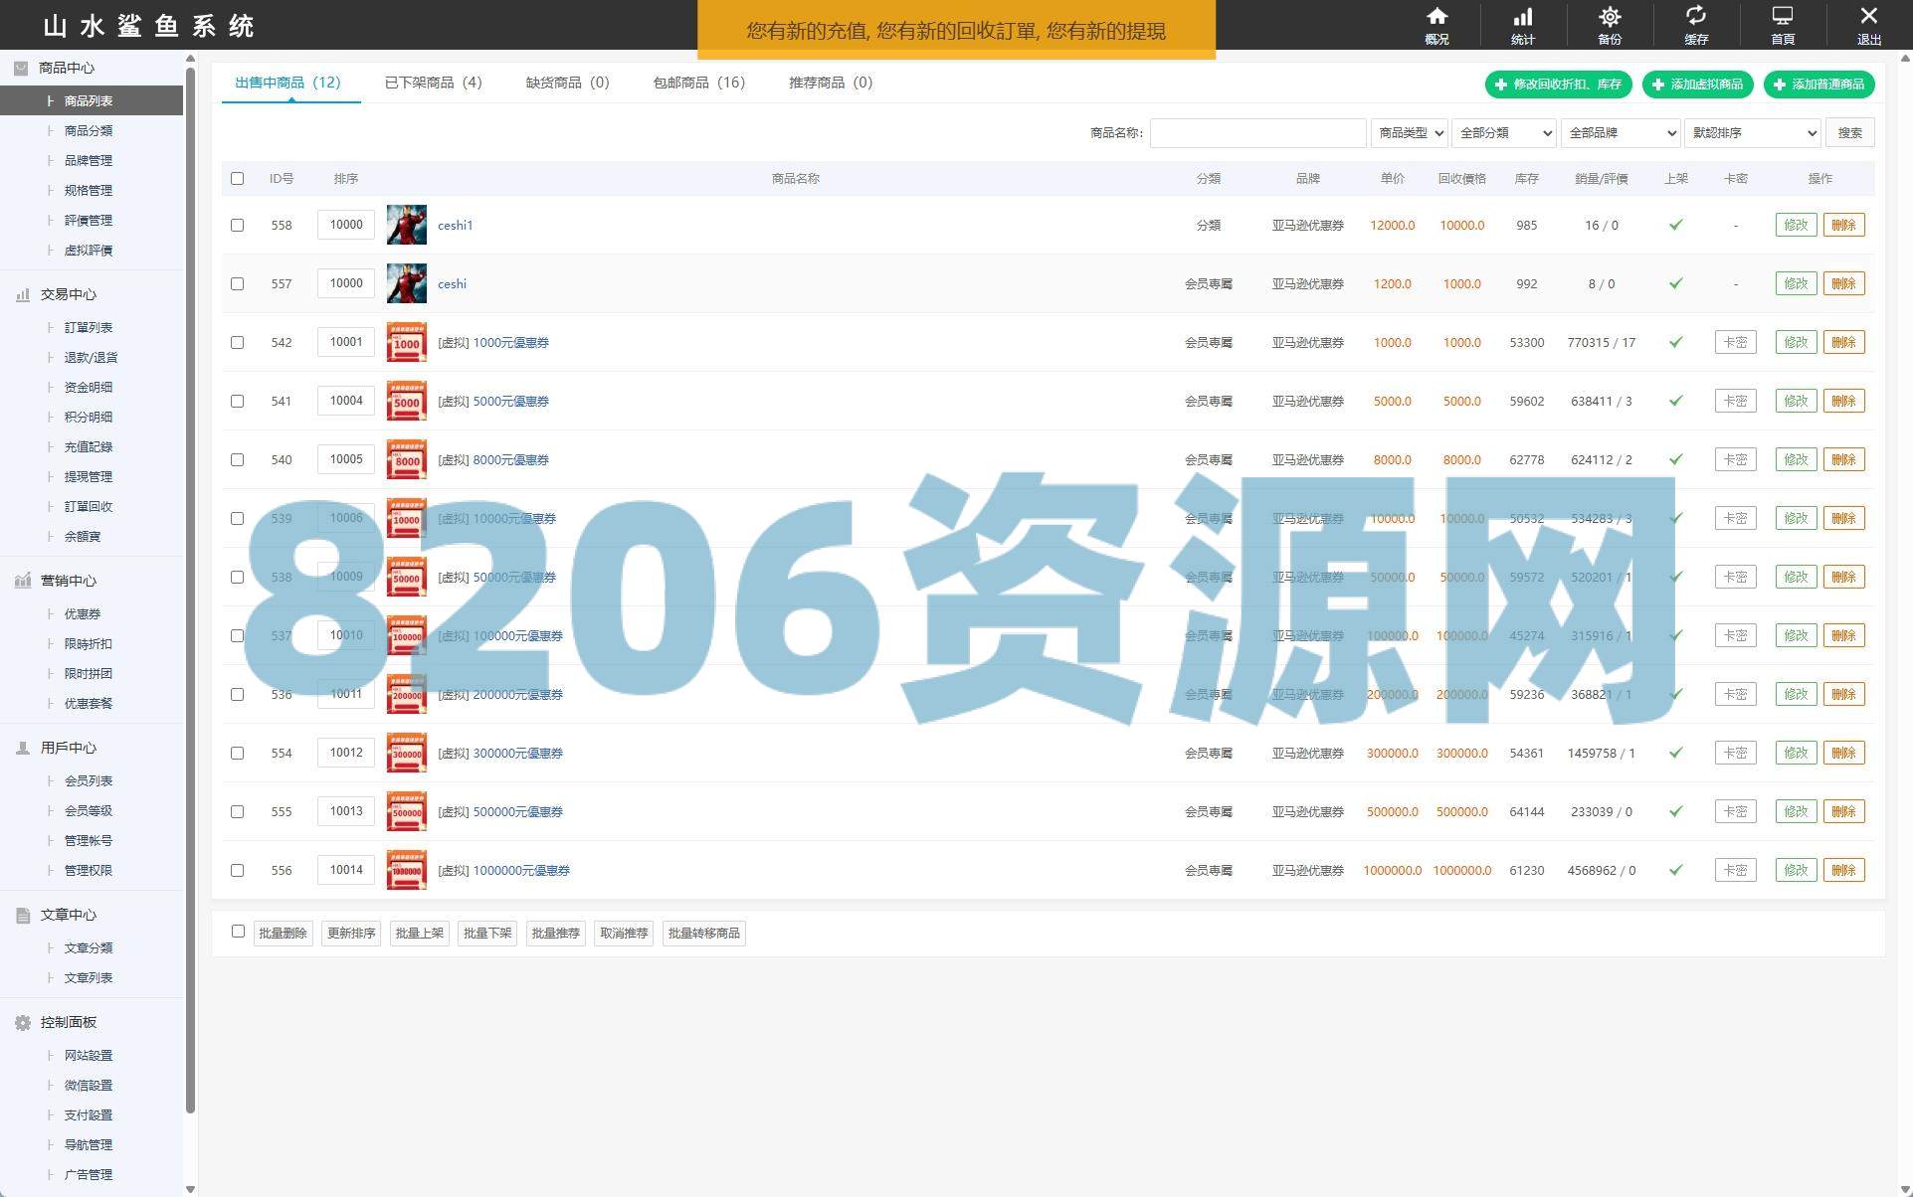1913x1197 pixels.
Task: Tick the checkbox for product ID 542
Action: click(x=237, y=342)
